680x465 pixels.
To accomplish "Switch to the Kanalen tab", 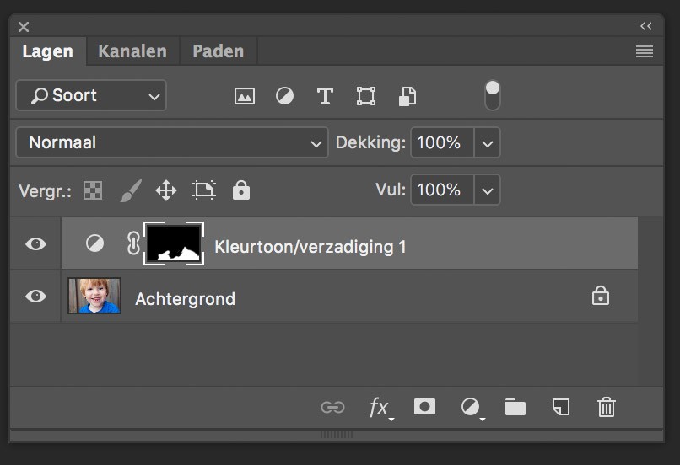I will (132, 51).
